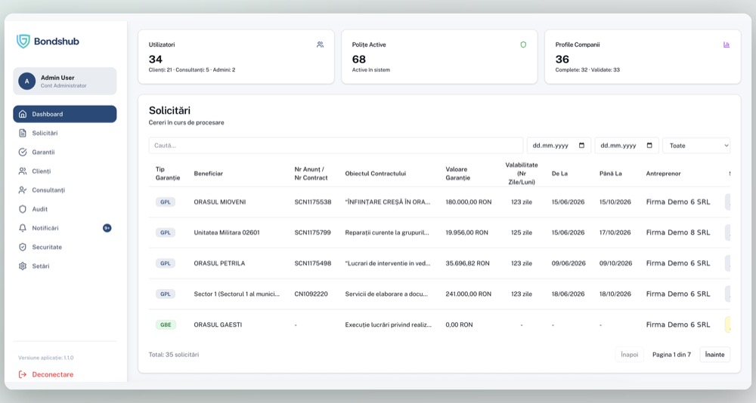Click the green shield icon on Polițe Active card
The height and width of the screenshot is (403, 756).
point(523,45)
